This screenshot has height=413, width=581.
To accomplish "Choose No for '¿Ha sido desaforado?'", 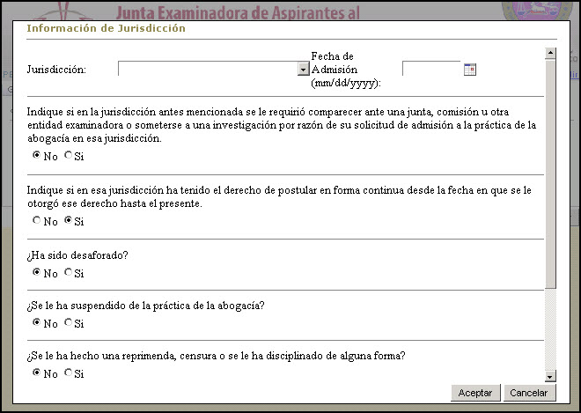I will [x=37, y=273].
